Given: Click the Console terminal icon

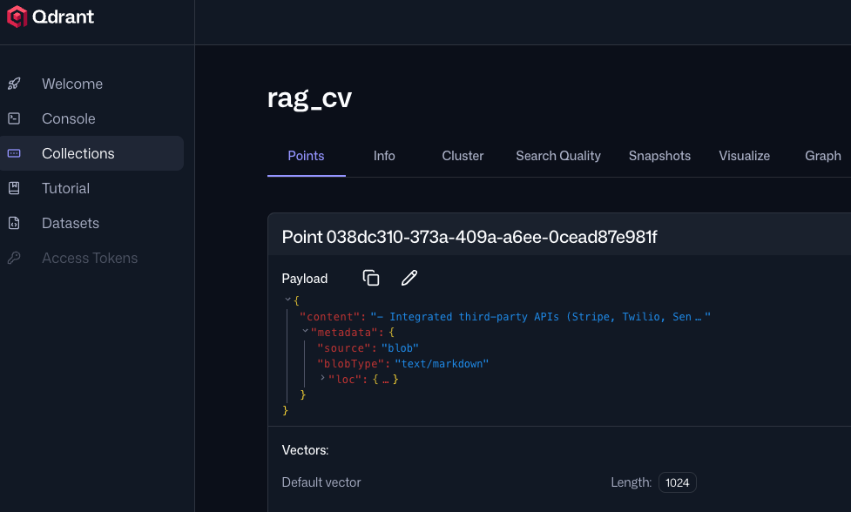Looking at the screenshot, I should 14,118.
